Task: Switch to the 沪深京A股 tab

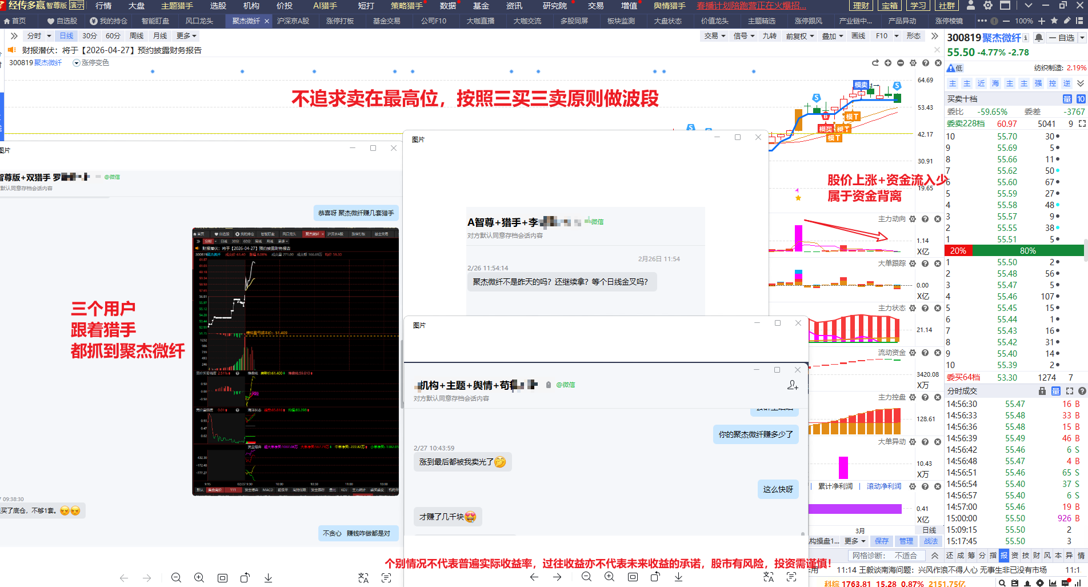Action: pos(293,21)
